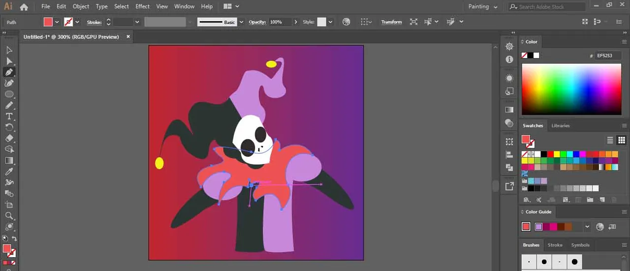
Task: Select the Shape Builder tool
Action: [9, 149]
